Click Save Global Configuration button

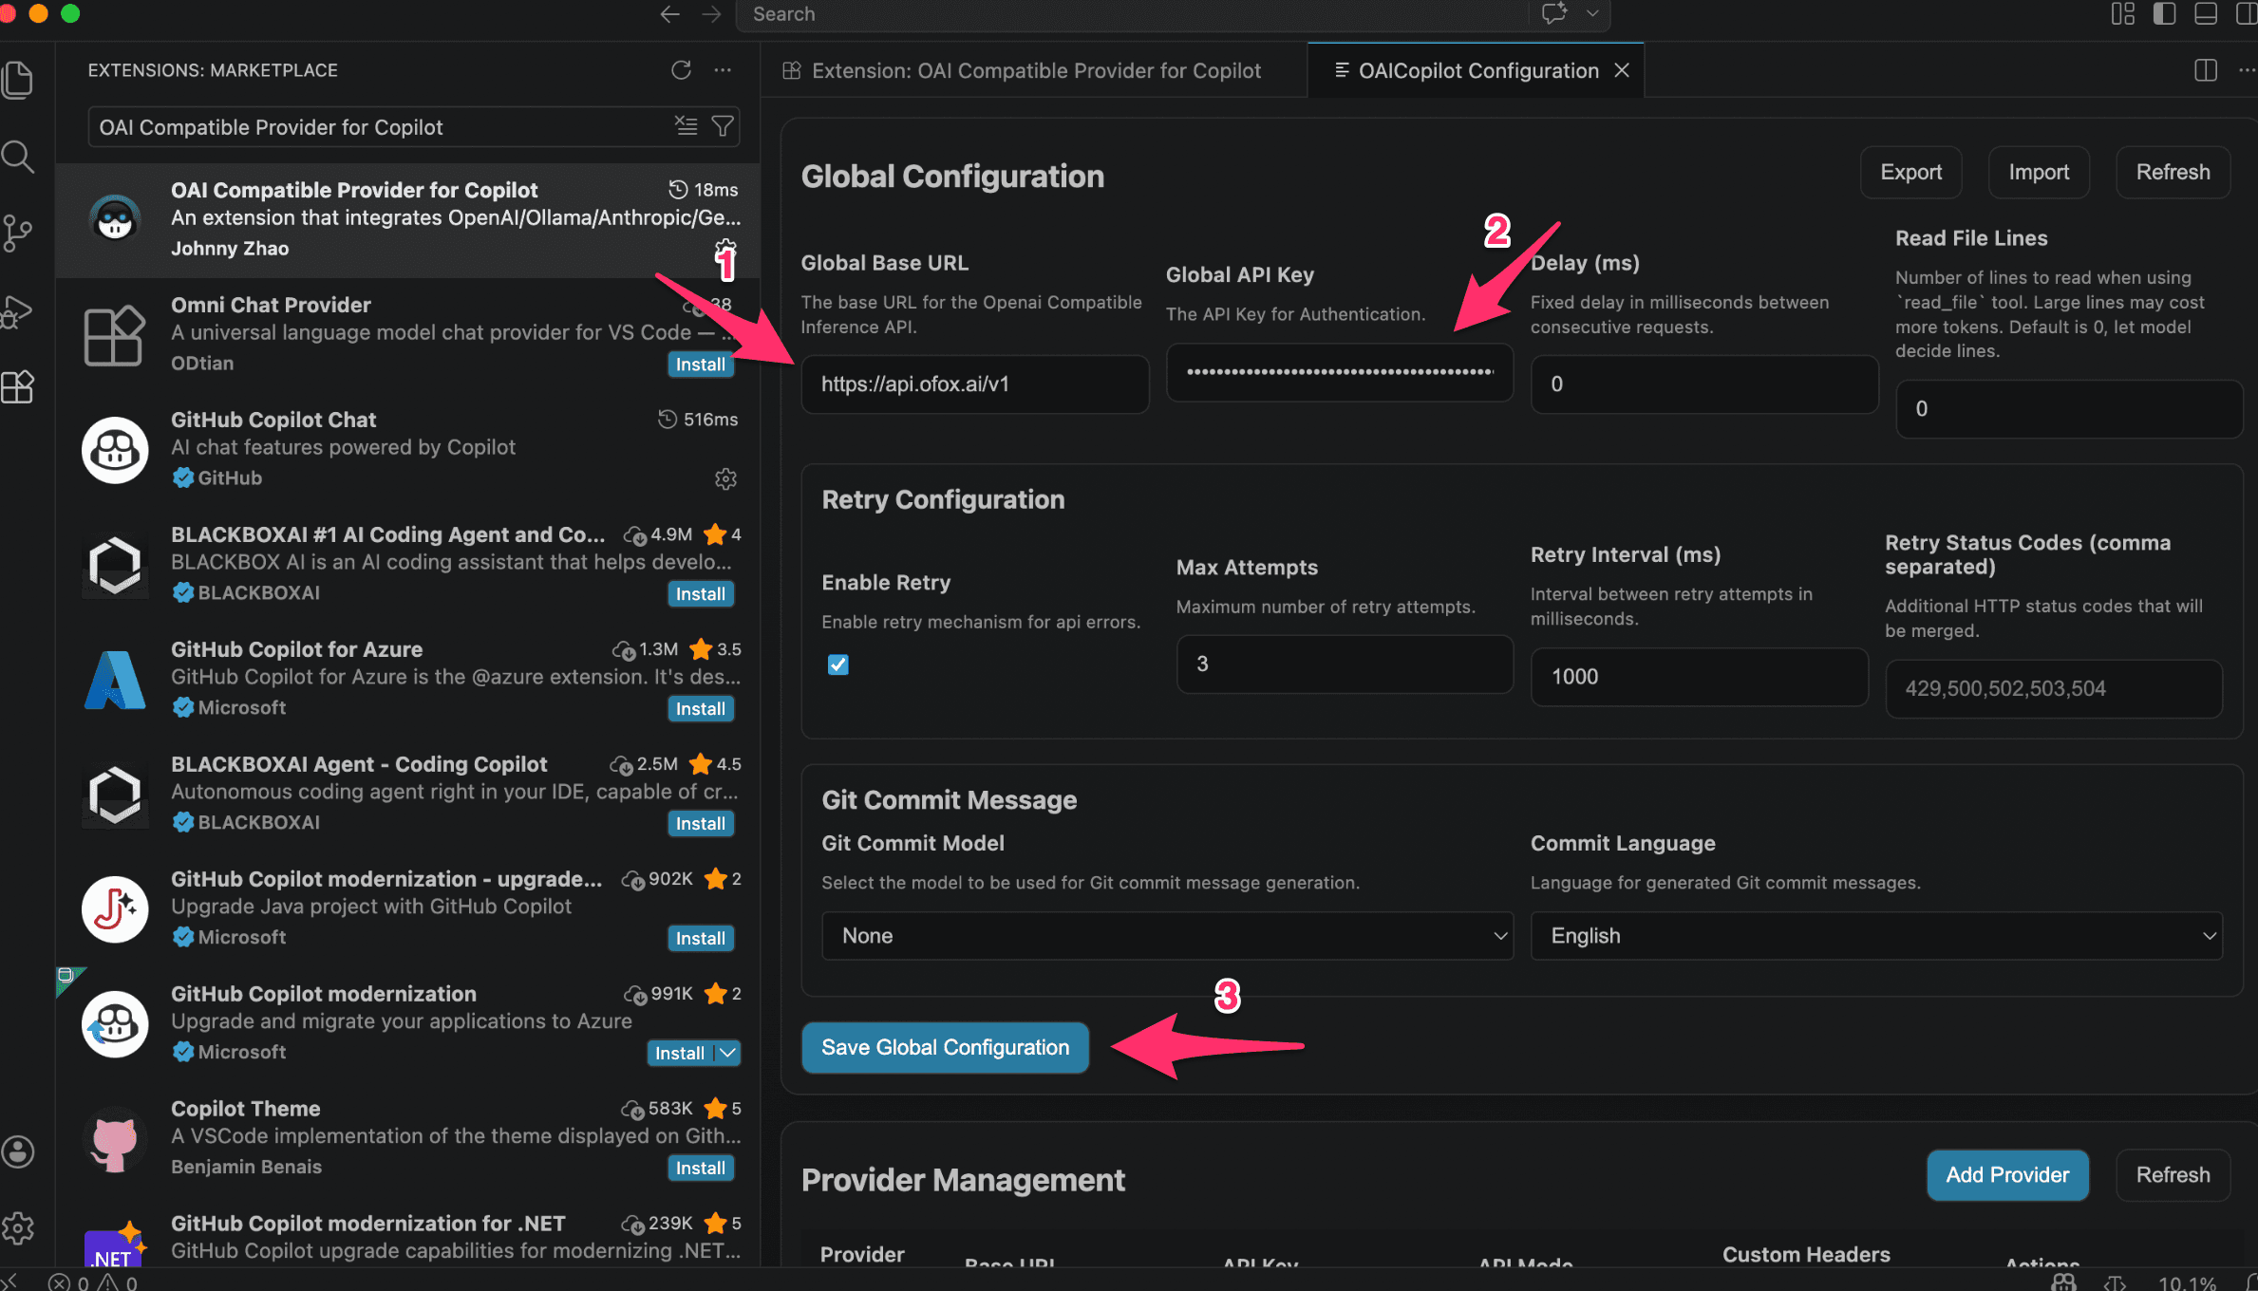point(945,1047)
